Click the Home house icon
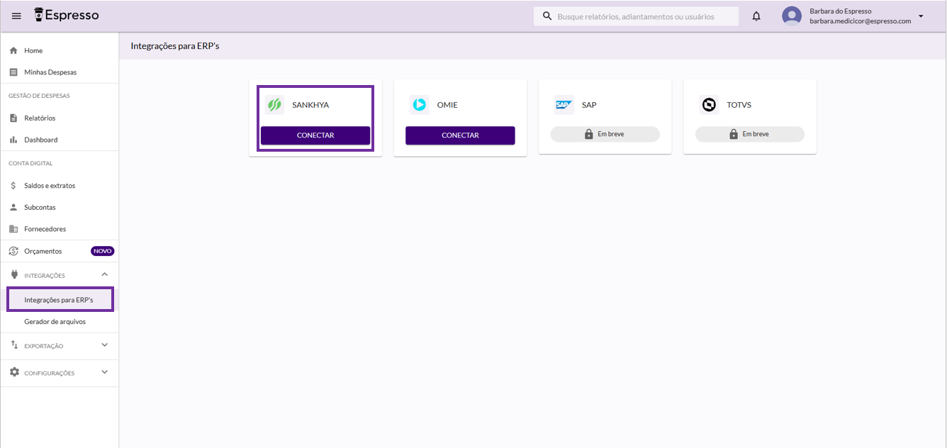947x448 pixels. tap(13, 50)
